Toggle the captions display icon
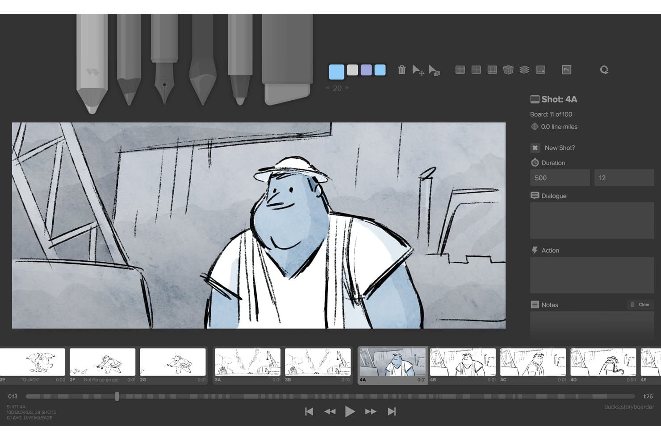The height and width of the screenshot is (440, 661). (x=540, y=70)
